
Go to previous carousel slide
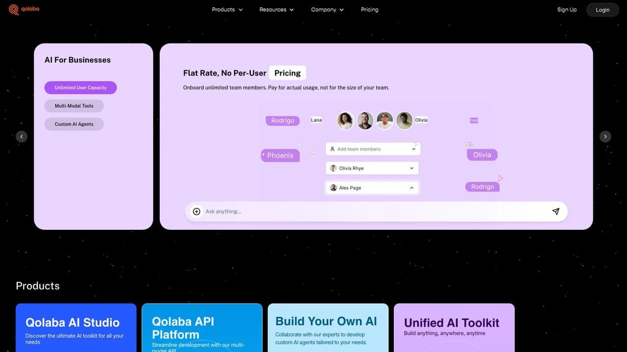click(x=22, y=136)
